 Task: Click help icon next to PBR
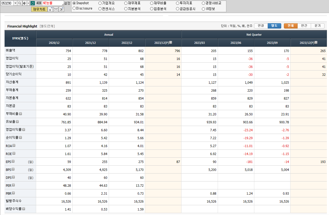click(x=13, y=193)
